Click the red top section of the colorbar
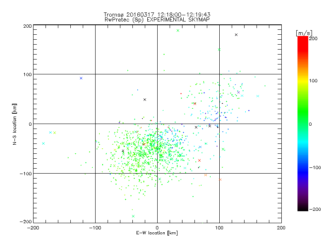Viewport: 331px width, 248px height. (x=303, y=43)
